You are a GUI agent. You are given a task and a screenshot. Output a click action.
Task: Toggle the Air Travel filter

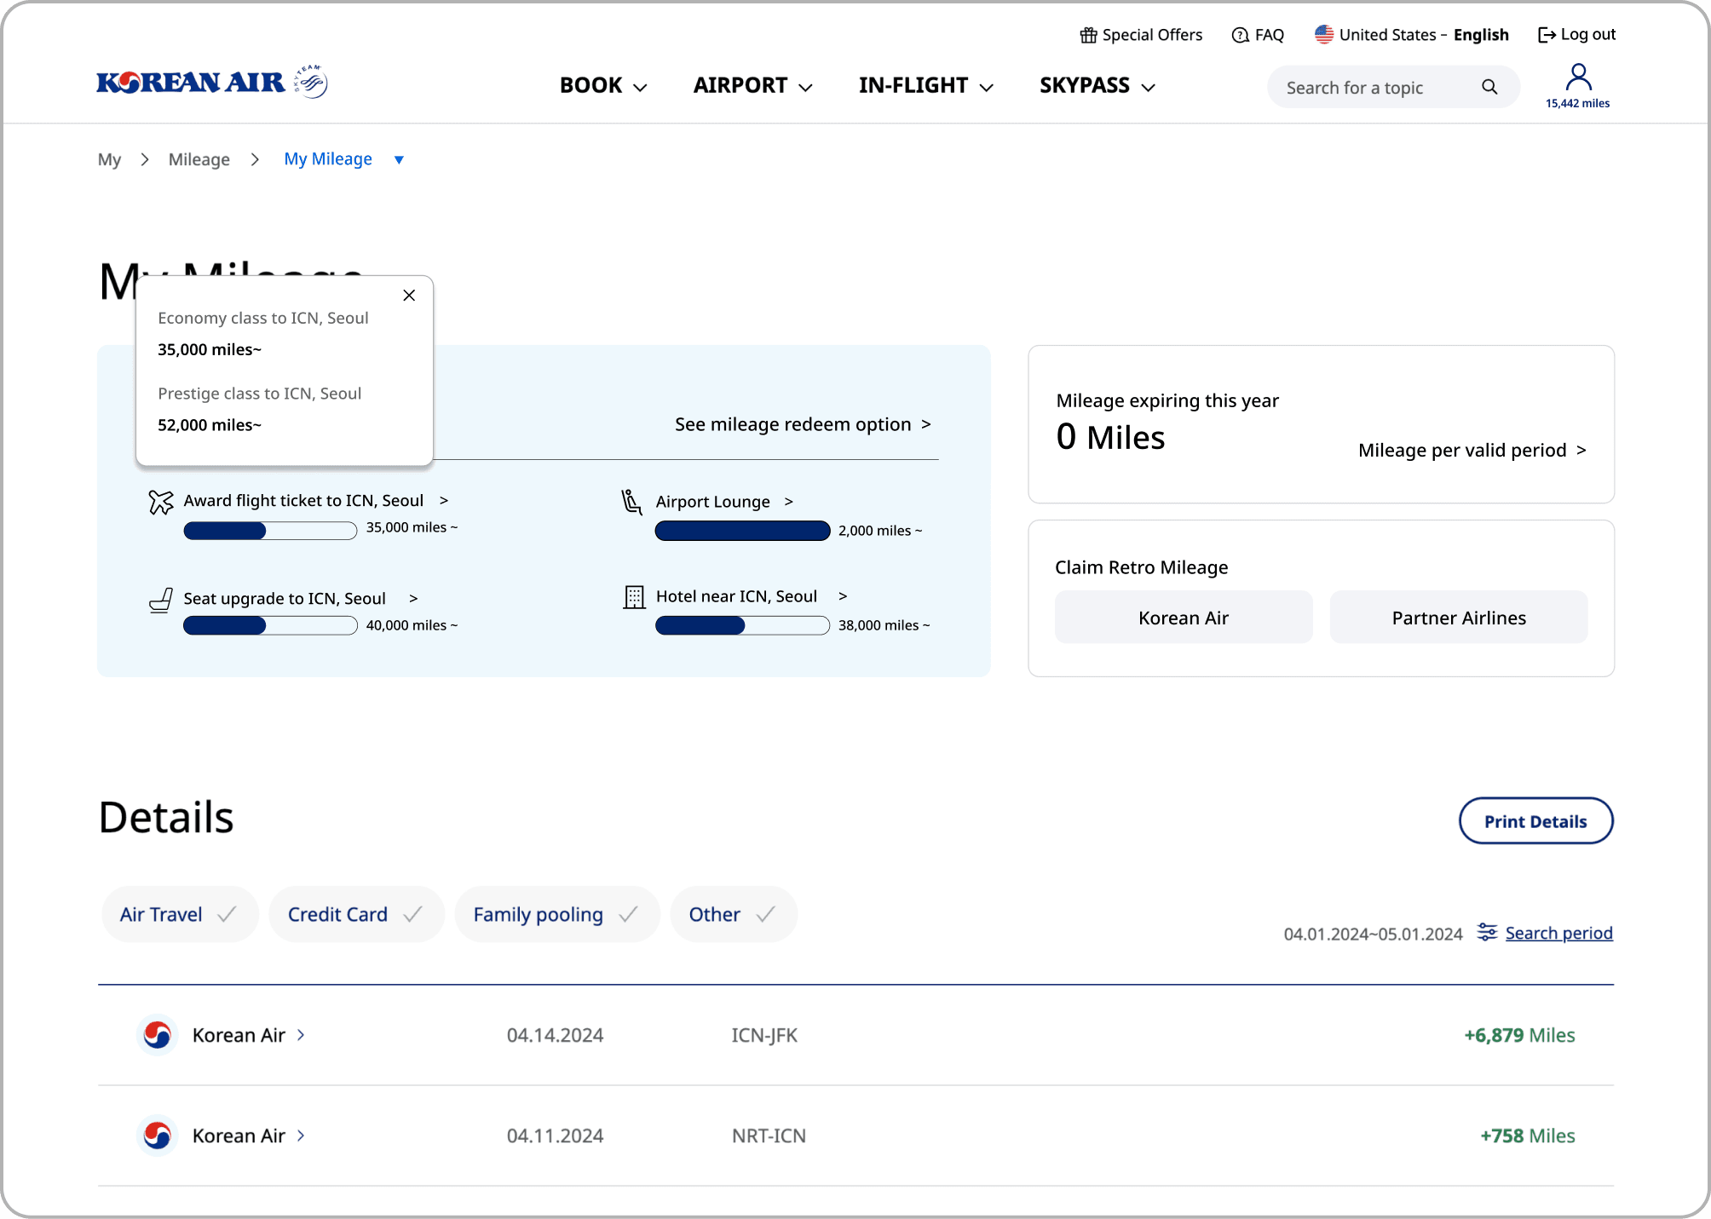(180, 914)
